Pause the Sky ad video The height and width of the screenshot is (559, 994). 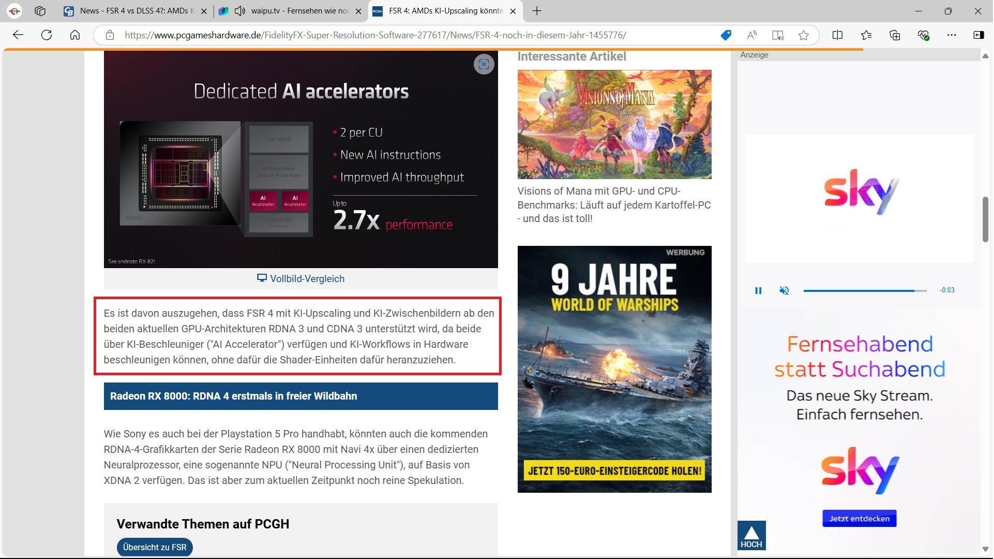tap(758, 290)
